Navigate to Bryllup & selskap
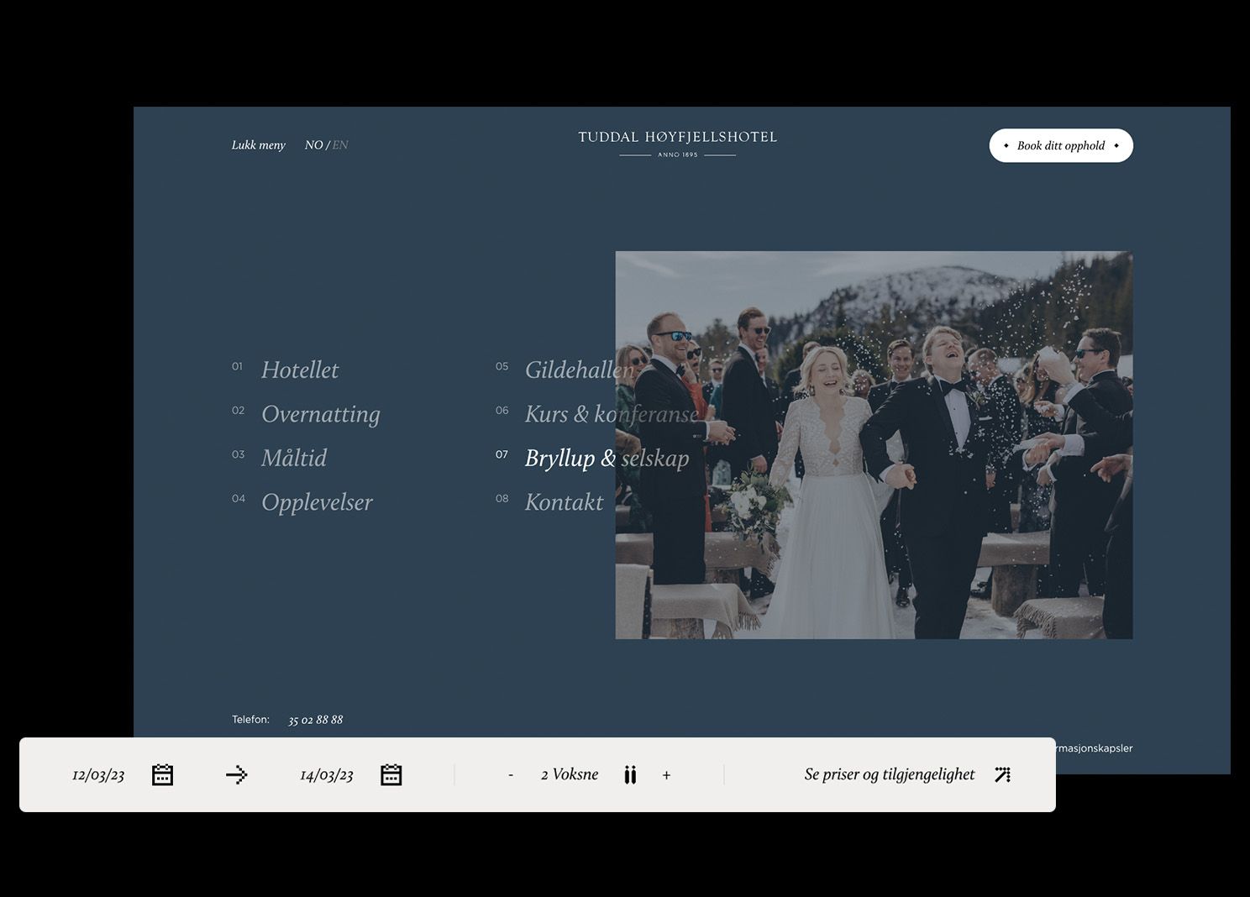This screenshot has height=897, width=1250. 607,458
